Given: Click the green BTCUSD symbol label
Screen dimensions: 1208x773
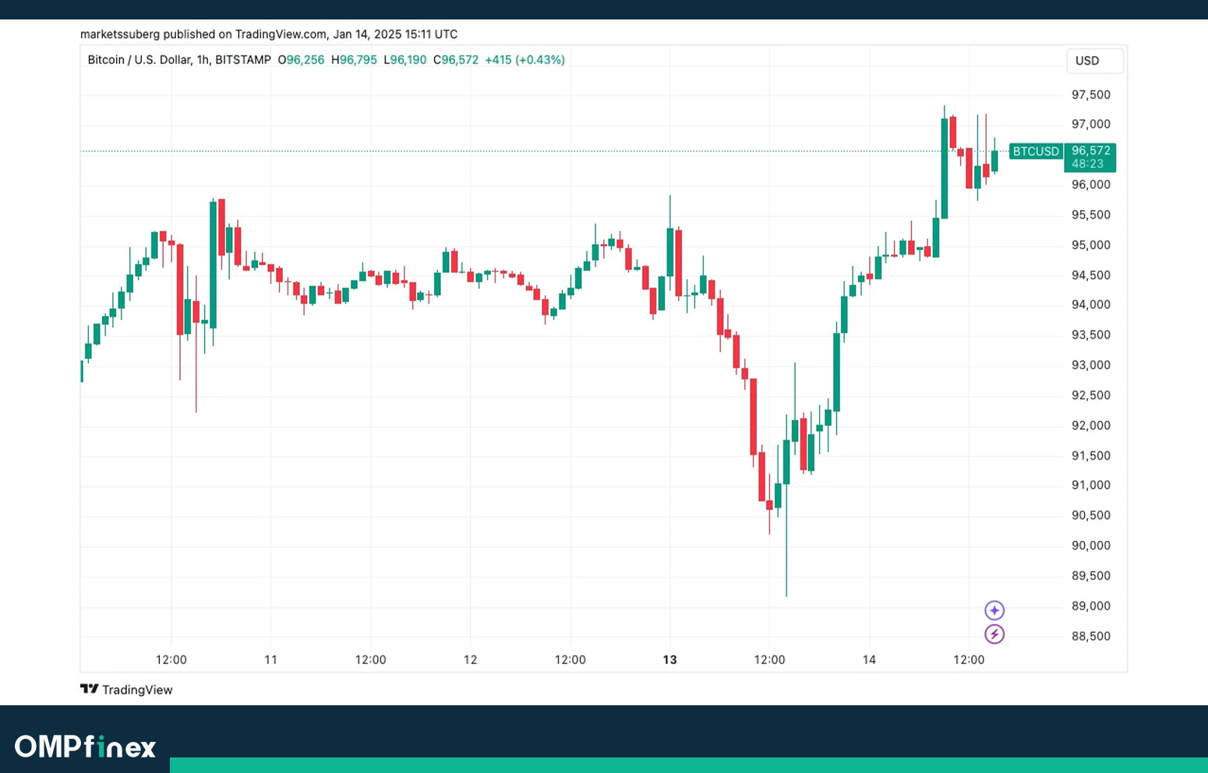Looking at the screenshot, I should click(x=1035, y=151).
